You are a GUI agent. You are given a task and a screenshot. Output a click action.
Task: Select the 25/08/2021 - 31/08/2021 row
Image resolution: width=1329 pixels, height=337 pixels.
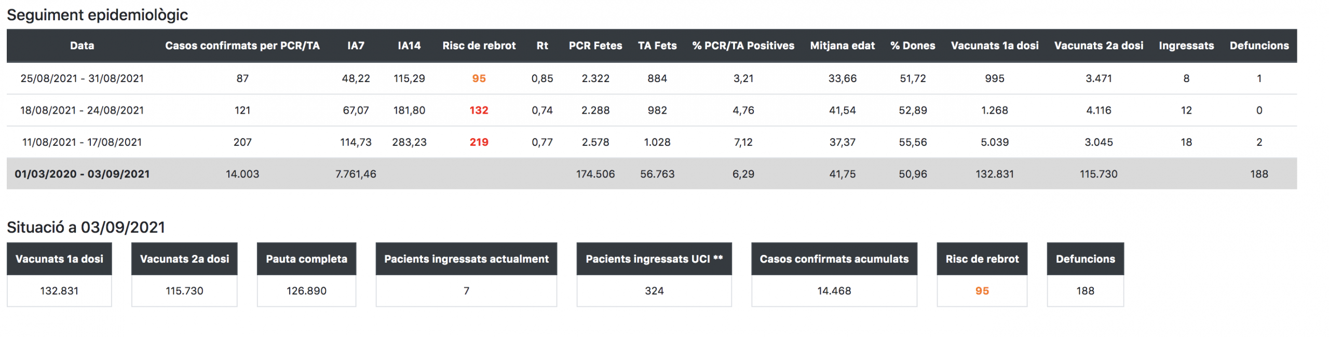(x=652, y=78)
